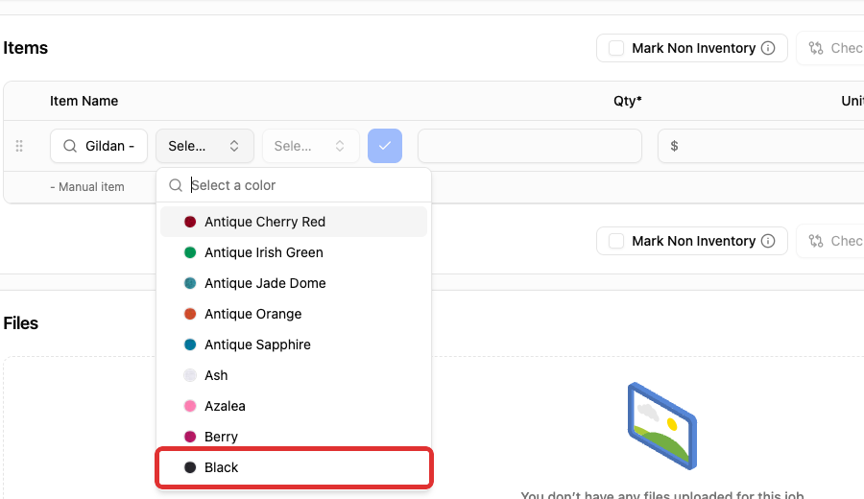Click the lower Chec... button next to Mark Non Inventory
The height and width of the screenshot is (499, 864).
tap(830, 241)
